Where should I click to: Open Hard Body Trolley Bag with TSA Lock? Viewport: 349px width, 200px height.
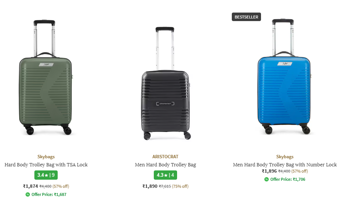coord(46,165)
